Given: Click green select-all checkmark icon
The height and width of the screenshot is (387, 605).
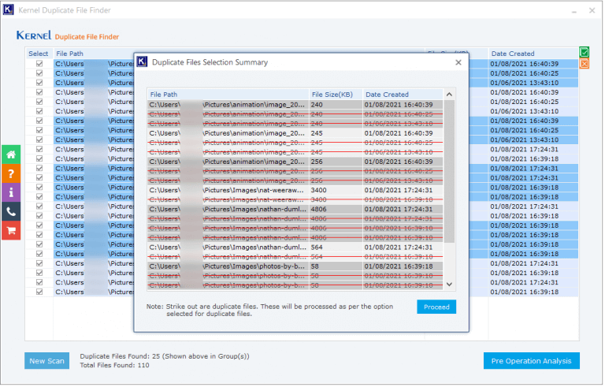Looking at the screenshot, I should click(584, 53).
